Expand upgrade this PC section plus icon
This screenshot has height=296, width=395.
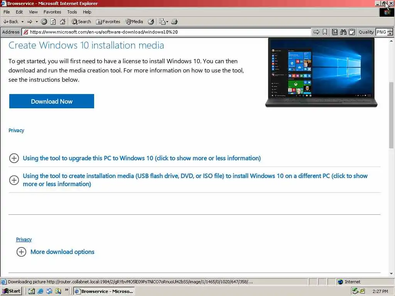tap(14, 158)
